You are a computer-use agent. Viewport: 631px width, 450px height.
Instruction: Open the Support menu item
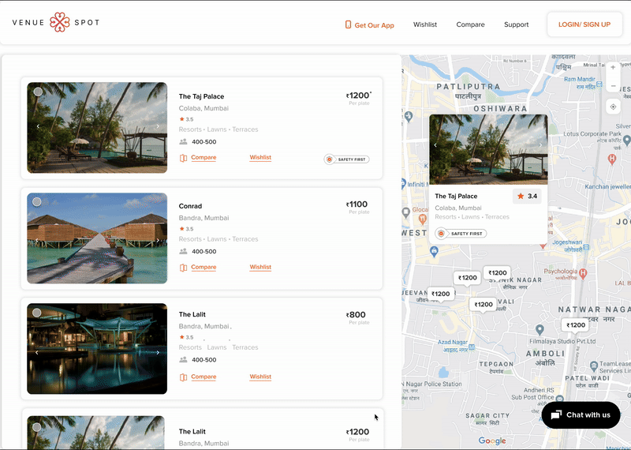(517, 24)
